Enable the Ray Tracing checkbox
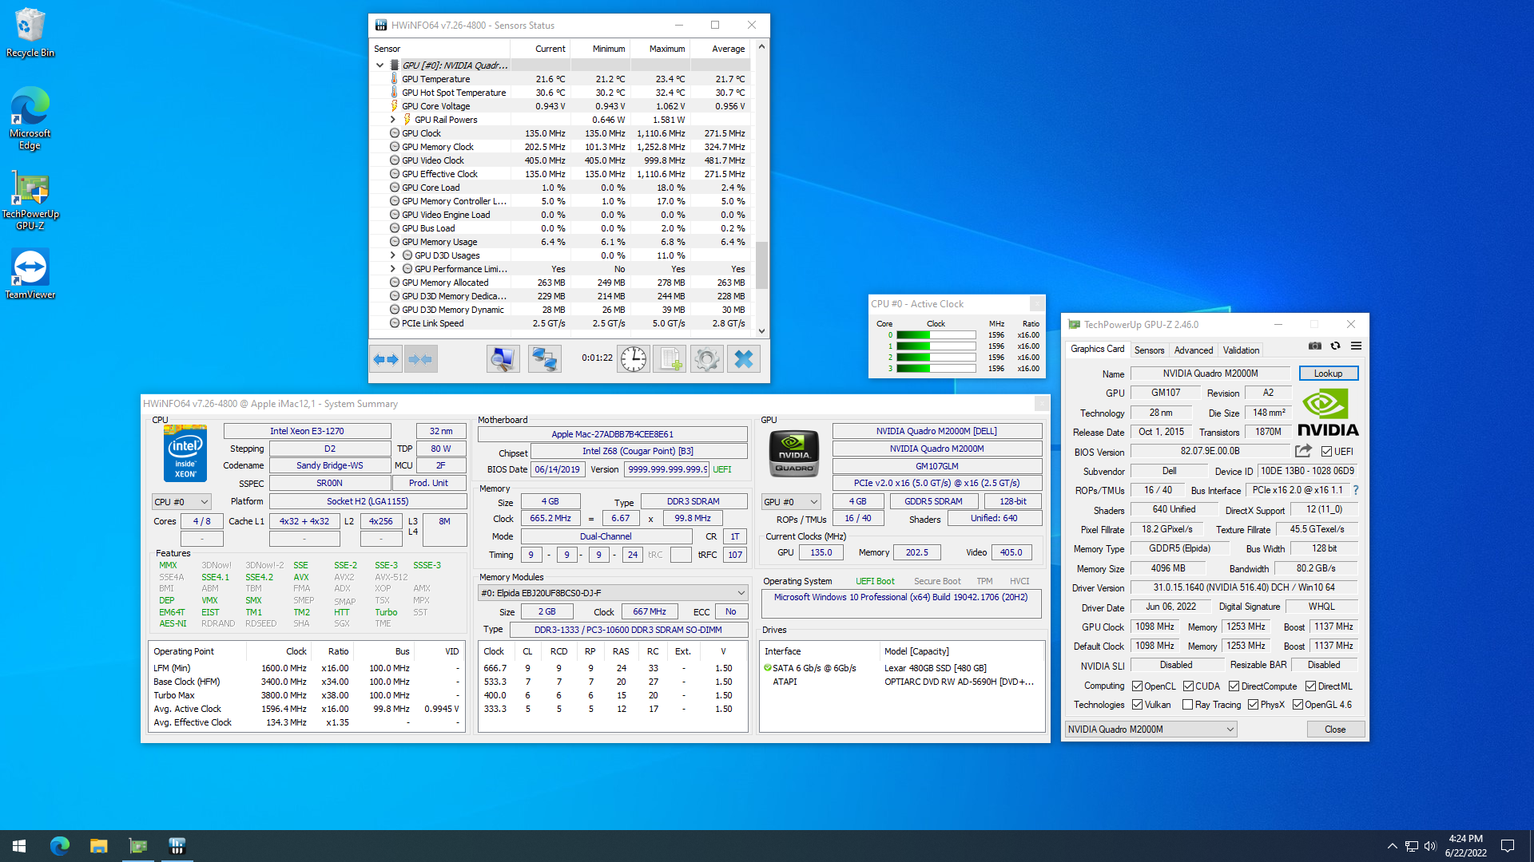The height and width of the screenshot is (862, 1534). [x=1187, y=705]
